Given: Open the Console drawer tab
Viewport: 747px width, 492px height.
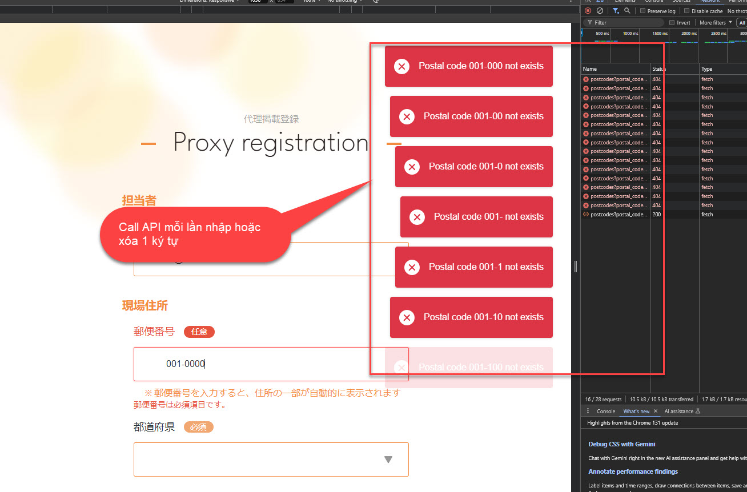Looking at the screenshot, I should (606, 411).
